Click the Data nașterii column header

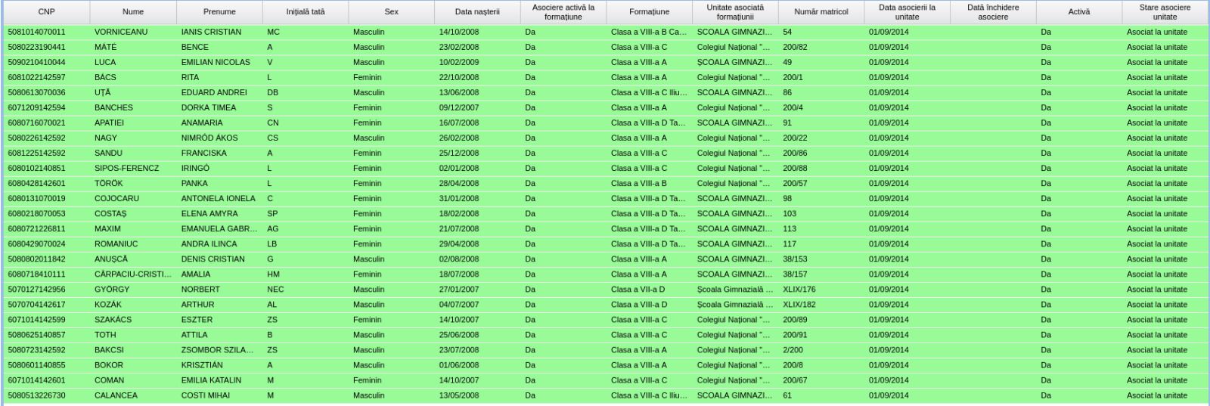[477, 12]
